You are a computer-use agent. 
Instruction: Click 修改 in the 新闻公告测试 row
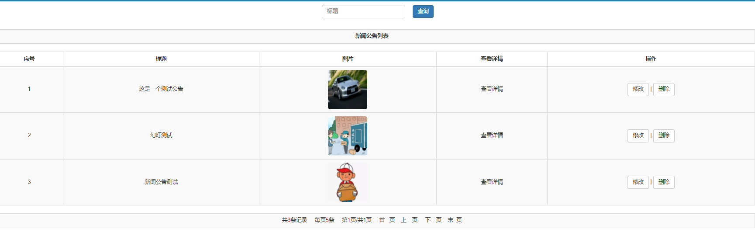click(638, 182)
